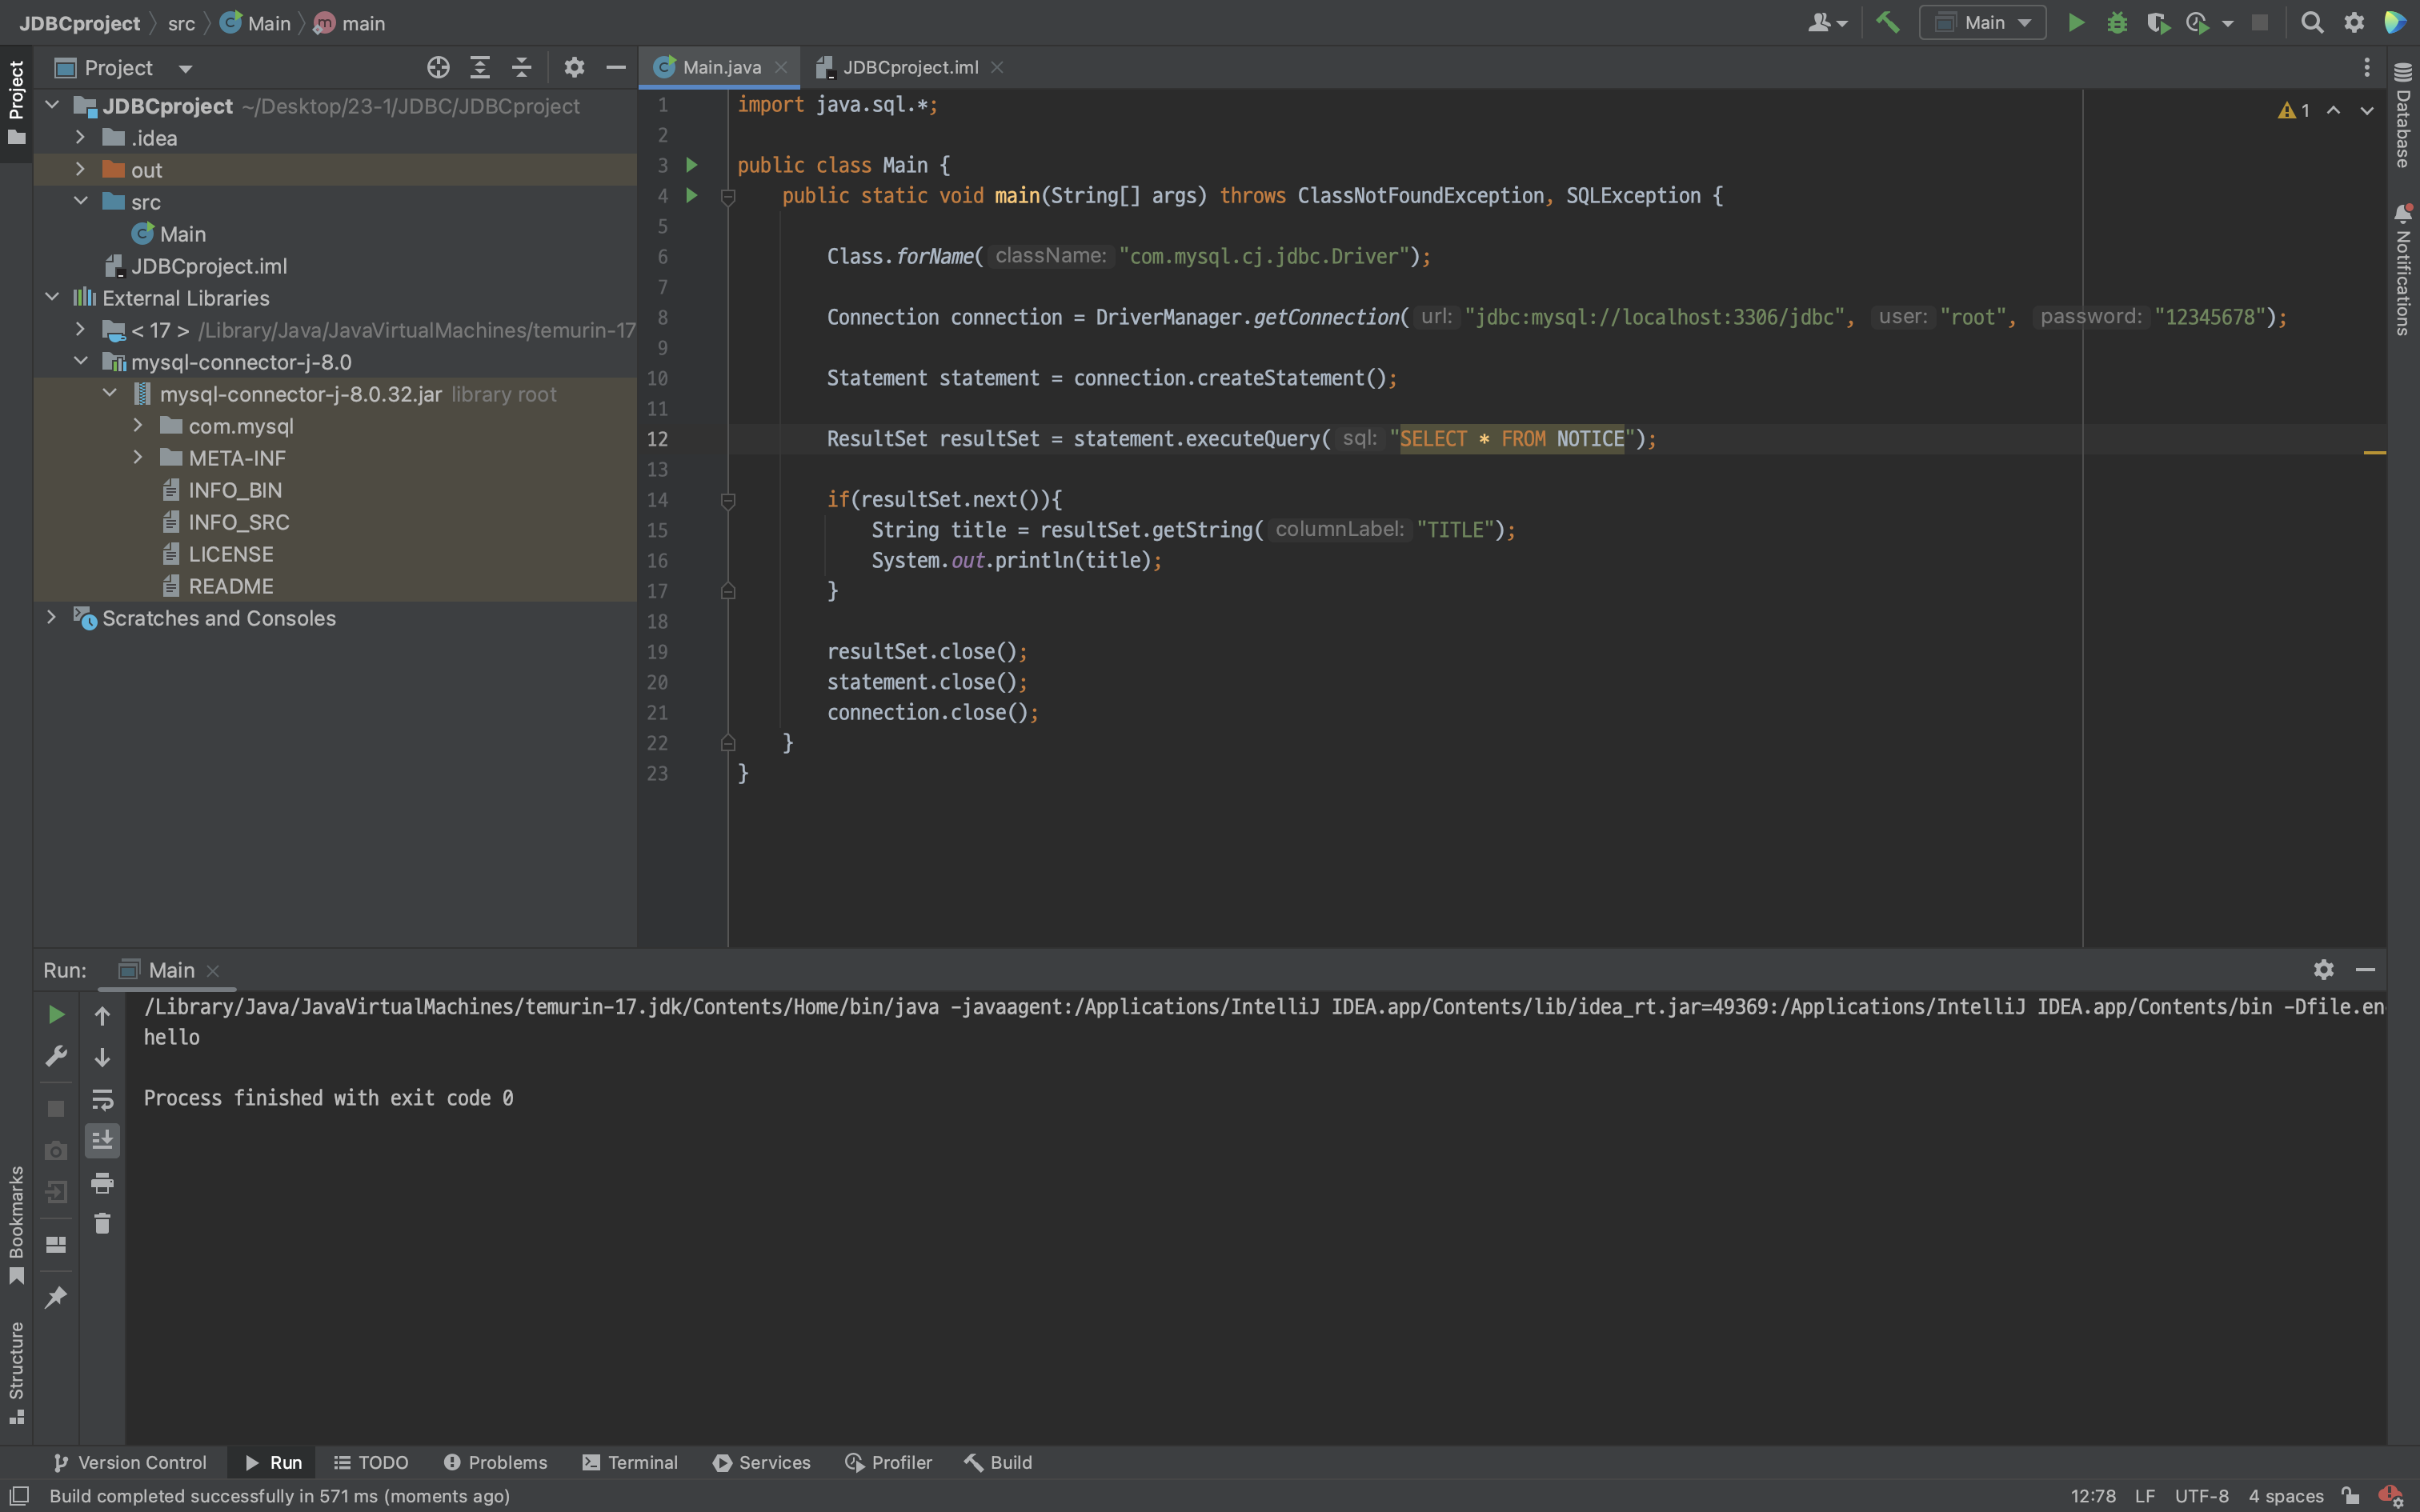Click the Build project hammer icon
2420x1512 pixels.
[1887, 22]
